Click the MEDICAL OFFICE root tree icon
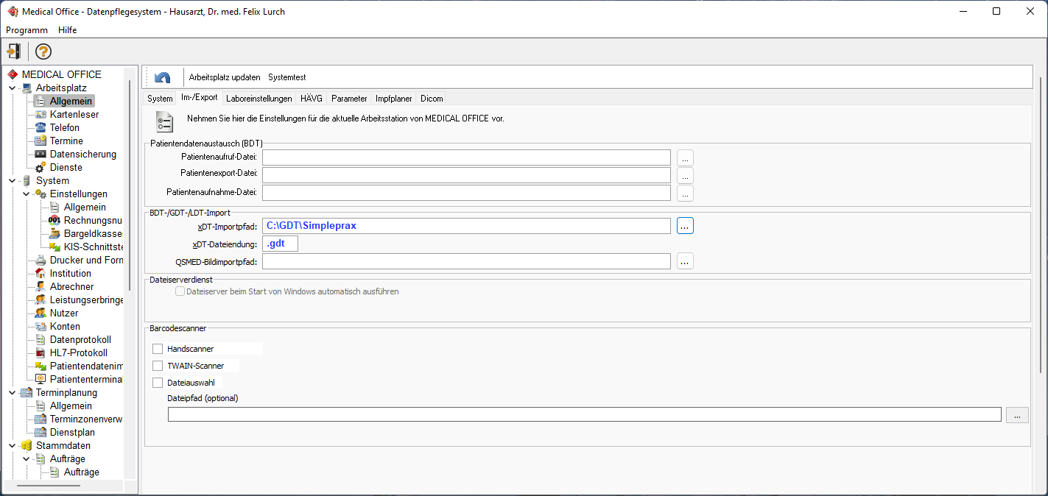Viewport: 1048px width, 496px height. [x=13, y=74]
